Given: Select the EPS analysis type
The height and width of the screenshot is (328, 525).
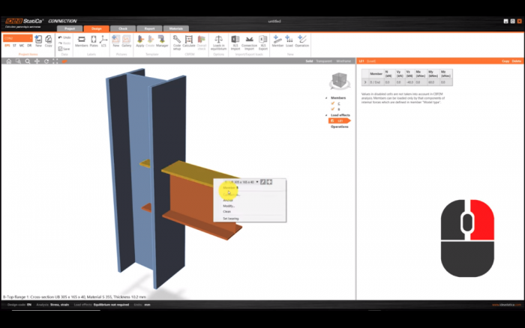Looking at the screenshot, I should click(x=7, y=46).
